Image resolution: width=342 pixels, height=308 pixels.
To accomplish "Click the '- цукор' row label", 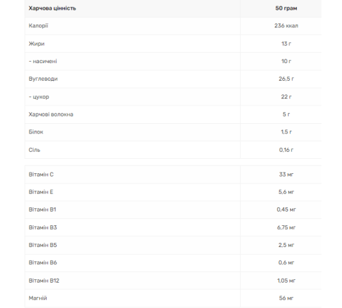I will 39,97.
